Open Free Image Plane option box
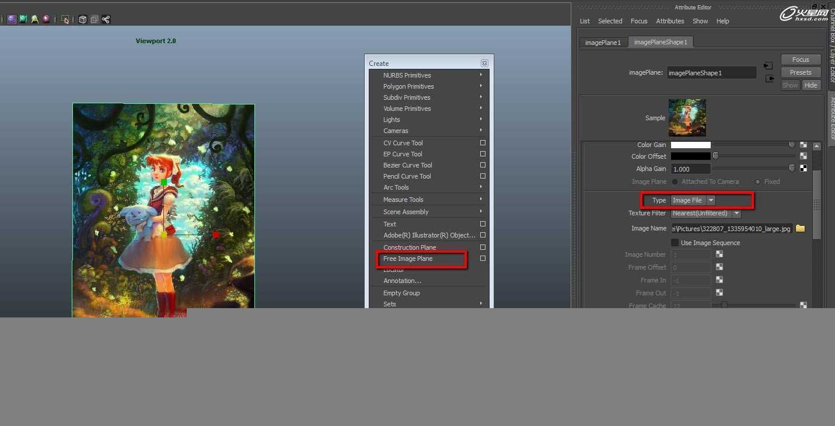The height and width of the screenshot is (426, 835). click(x=483, y=258)
